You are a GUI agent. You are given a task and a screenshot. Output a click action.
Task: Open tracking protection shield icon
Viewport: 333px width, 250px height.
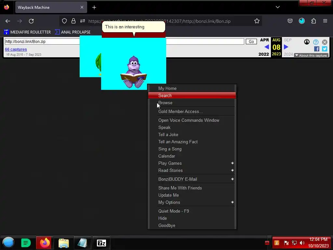pos(64,21)
